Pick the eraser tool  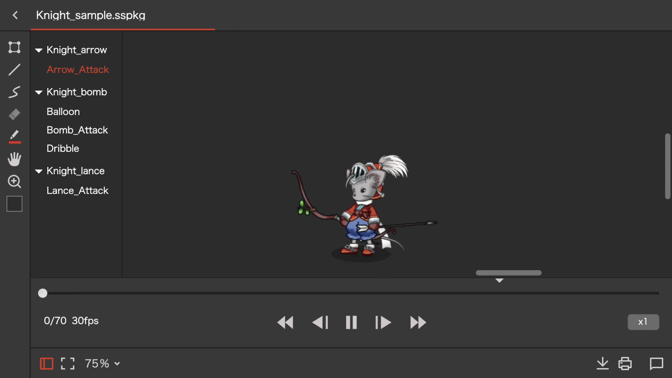coord(14,114)
